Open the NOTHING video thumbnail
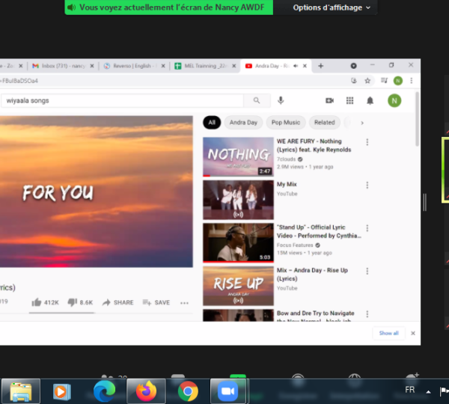The height and width of the screenshot is (404, 449). coord(238,157)
